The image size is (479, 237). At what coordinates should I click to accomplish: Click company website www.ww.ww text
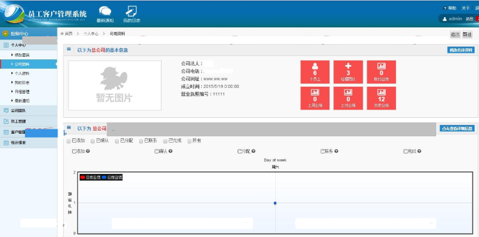215,79
